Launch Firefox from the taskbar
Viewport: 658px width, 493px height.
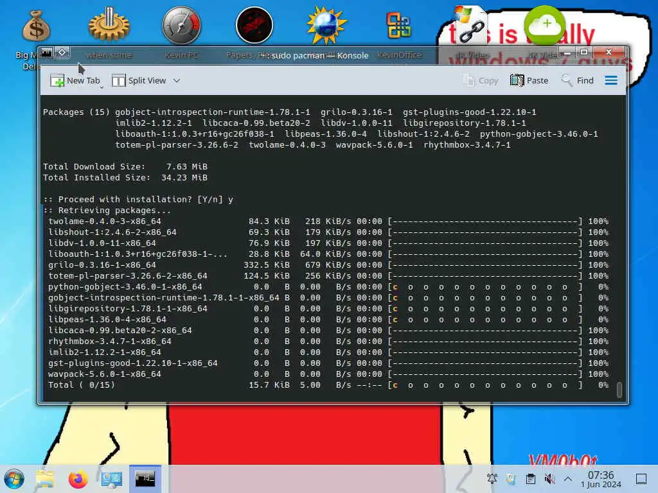coord(78,479)
